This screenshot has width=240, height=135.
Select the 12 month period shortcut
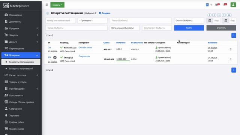(x=229, y=15)
